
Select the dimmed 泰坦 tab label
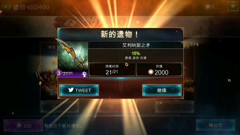(x=52, y=47)
